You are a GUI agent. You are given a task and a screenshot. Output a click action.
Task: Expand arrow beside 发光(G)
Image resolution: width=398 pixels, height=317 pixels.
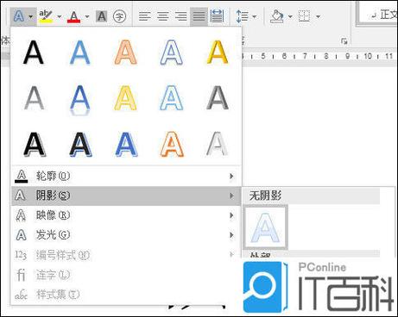(x=231, y=235)
